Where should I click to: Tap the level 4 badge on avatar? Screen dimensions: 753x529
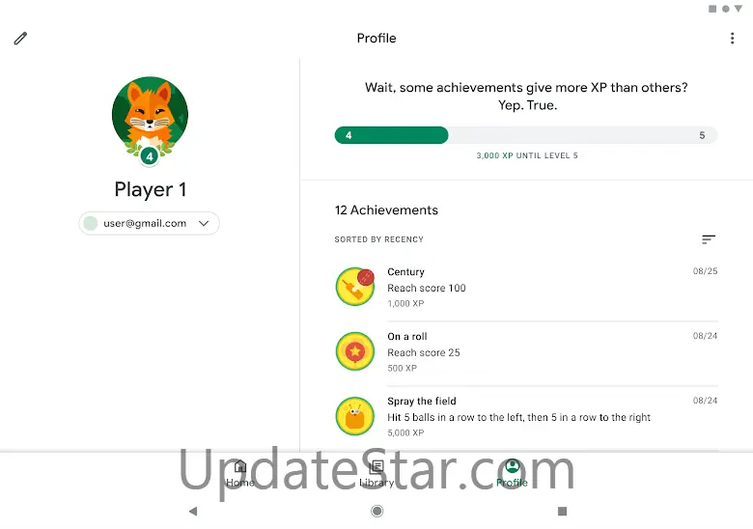pyautogui.click(x=150, y=156)
